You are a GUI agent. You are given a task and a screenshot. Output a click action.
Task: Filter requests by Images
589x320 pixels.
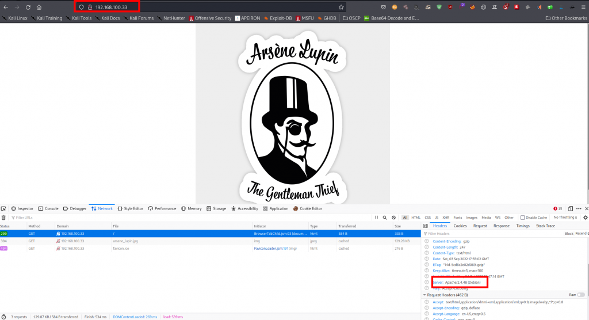point(472,218)
